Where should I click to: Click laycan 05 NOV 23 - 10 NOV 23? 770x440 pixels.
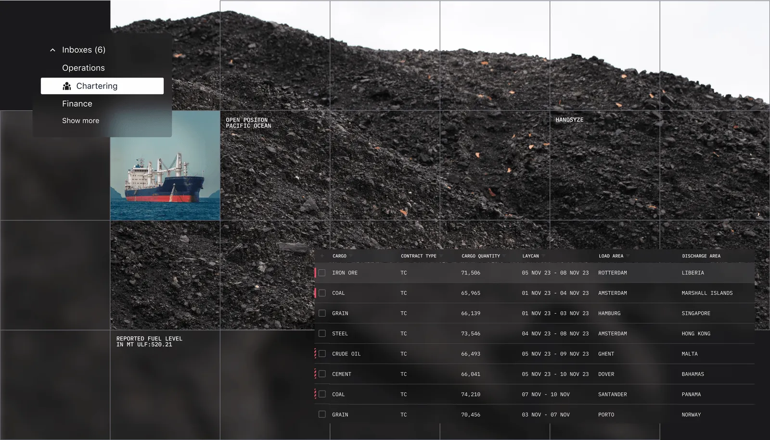point(555,374)
